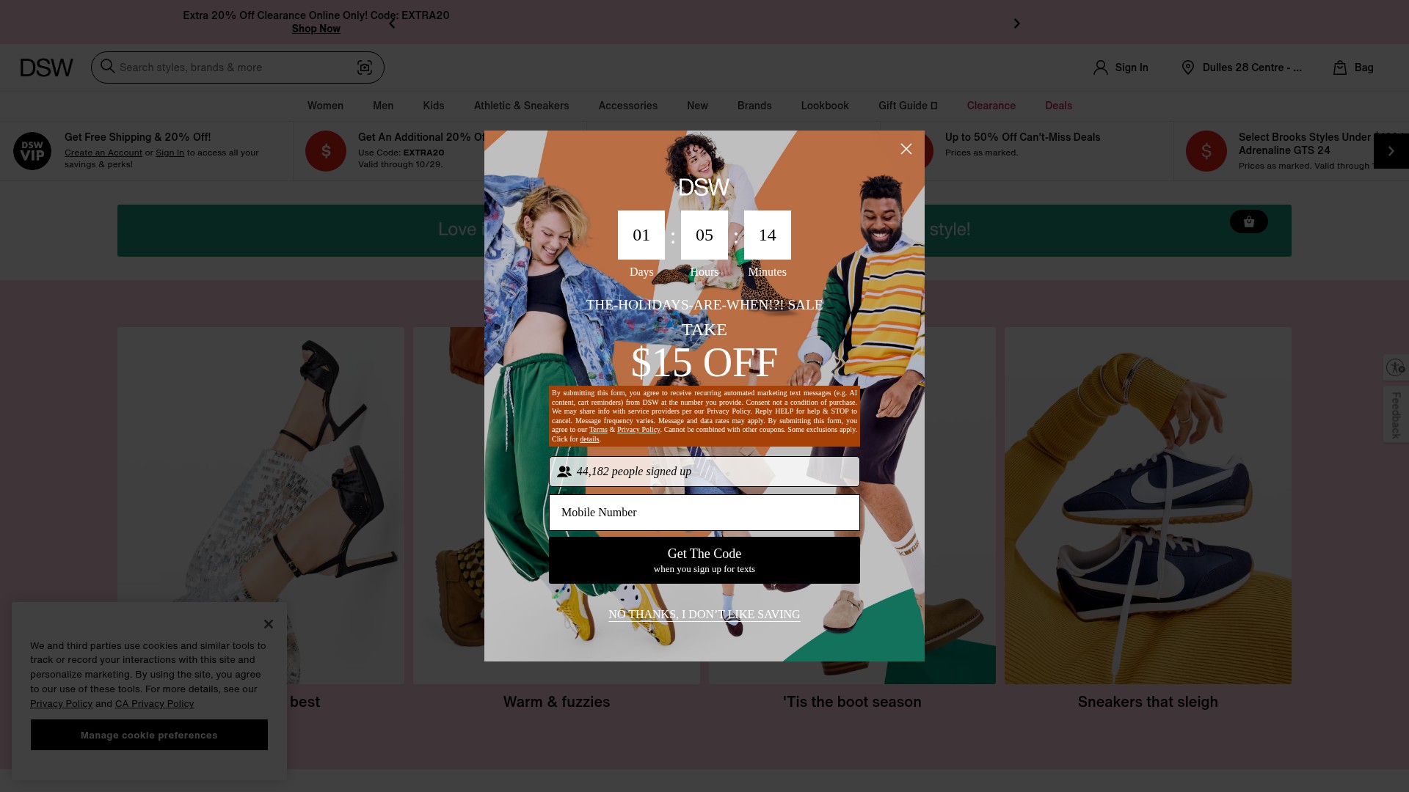The image size is (1409, 792).
Task: Close the $15 off popup
Action: click(x=906, y=149)
